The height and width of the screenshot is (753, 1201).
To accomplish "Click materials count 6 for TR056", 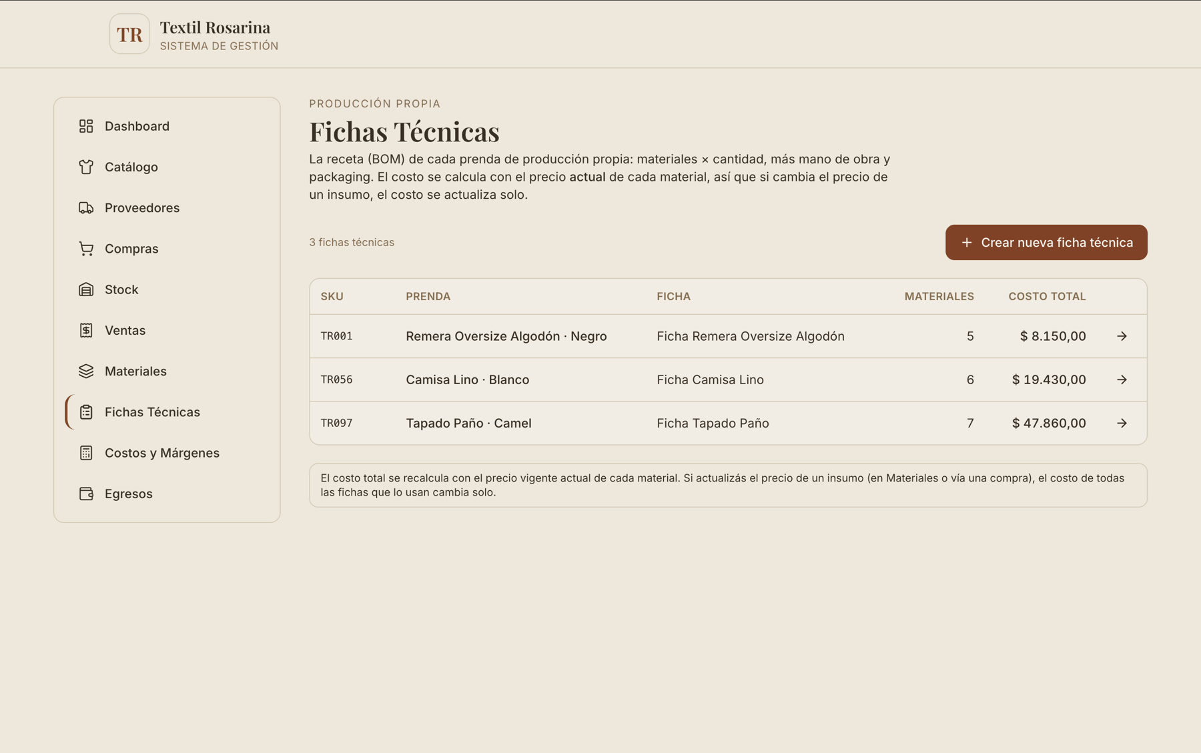I will [x=970, y=380].
